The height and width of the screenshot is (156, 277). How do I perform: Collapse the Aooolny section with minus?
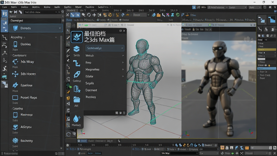click(x=56, y=37)
